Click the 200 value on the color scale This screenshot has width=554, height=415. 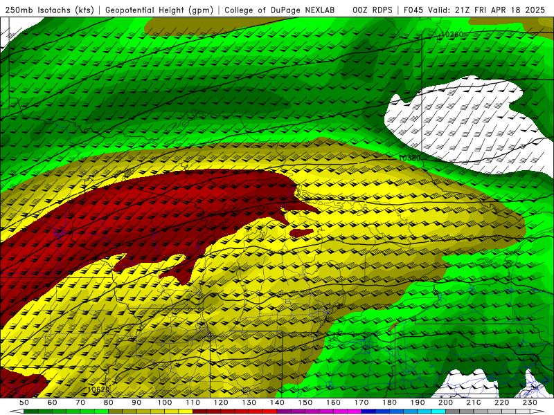(x=446, y=403)
